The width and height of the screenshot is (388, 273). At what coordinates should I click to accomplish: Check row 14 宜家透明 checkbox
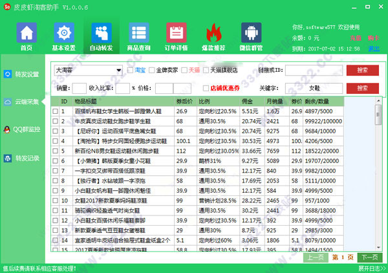55,240
